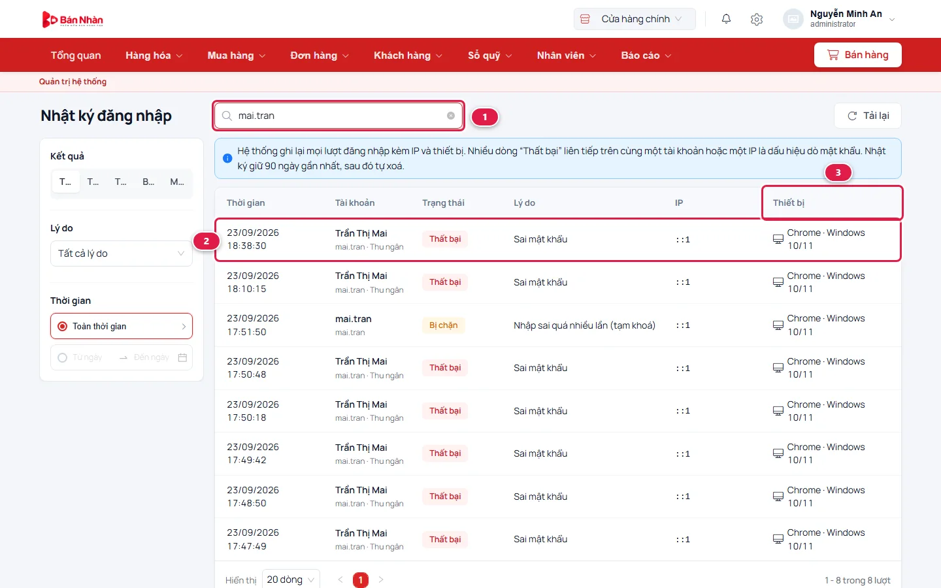Go to previous page arrow
This screenshot has width=941, height=588.
[340, 580]
